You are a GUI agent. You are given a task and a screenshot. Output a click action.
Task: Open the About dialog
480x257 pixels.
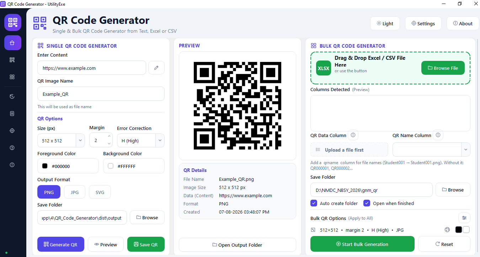[463, 23]
